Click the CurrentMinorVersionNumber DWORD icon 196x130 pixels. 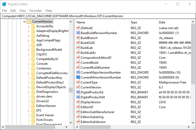[x=78, y=77]
